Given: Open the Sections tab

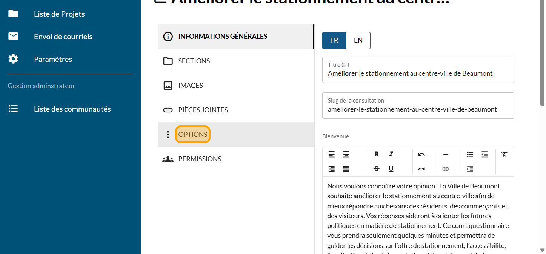Looking at the screenshot, I should tap(194, 61).
